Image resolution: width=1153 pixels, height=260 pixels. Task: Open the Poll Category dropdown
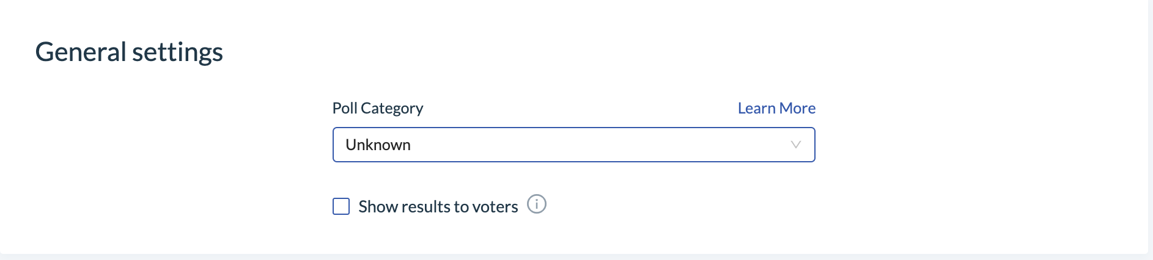pos(573,145)
